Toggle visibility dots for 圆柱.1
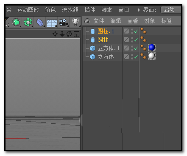Viewport: 187px width, 156px height. click(132, 31)
